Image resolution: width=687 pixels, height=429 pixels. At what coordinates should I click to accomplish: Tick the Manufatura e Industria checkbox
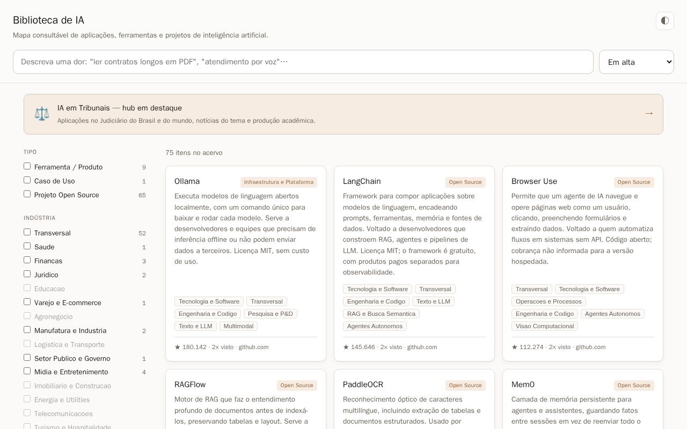tap(27, 330)
